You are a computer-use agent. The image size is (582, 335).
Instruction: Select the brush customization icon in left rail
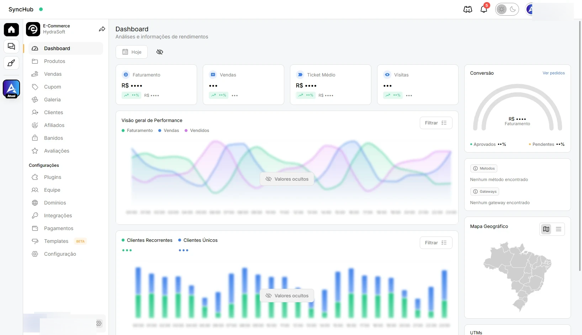11,63
